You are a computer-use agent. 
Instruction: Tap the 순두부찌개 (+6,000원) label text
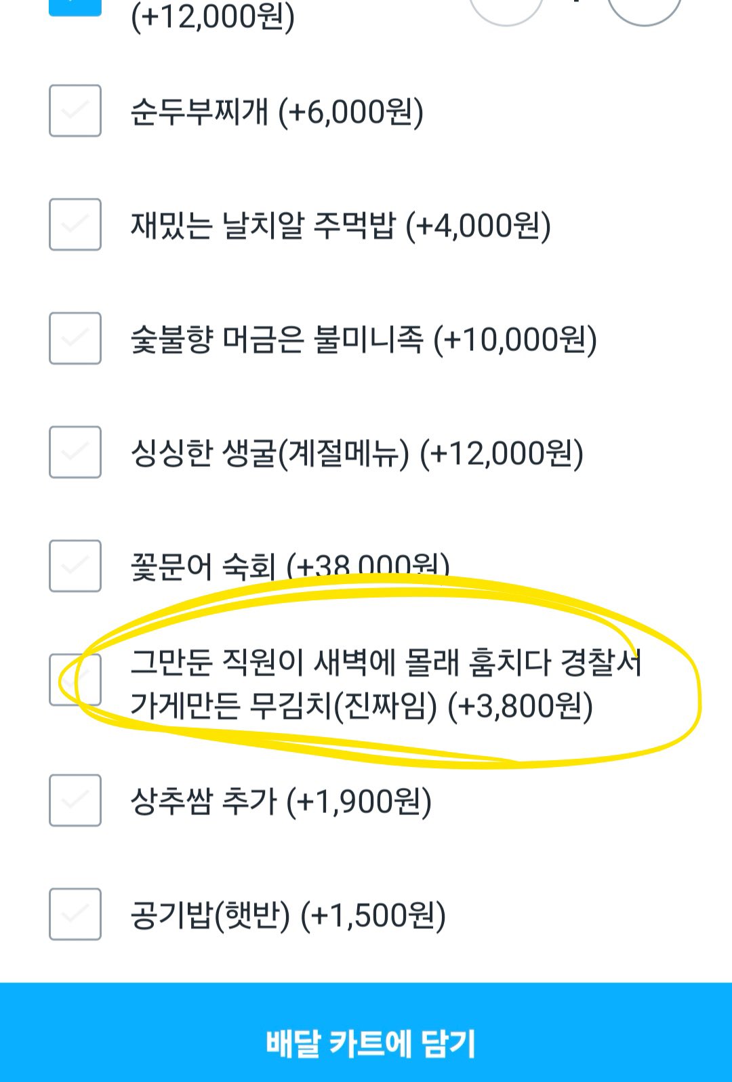[277, 112]
